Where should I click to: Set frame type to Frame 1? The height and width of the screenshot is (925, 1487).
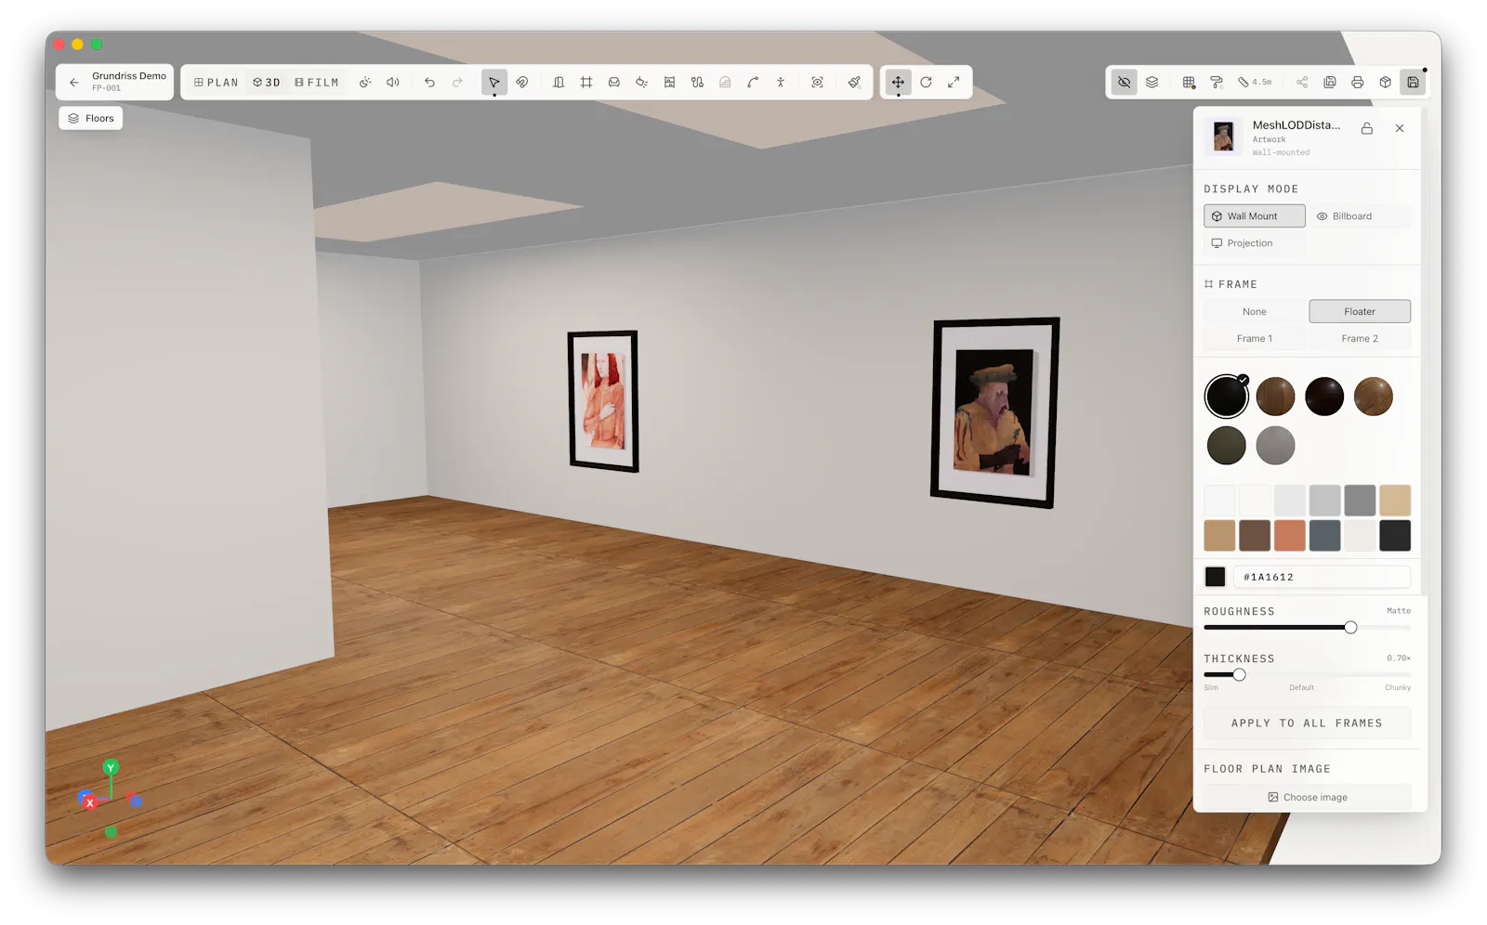point(1255,339)
